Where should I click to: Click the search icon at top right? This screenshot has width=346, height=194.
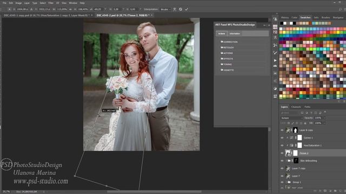340,9
